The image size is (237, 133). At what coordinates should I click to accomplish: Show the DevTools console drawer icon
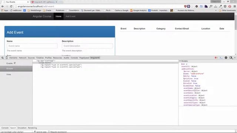coord(221,58)
